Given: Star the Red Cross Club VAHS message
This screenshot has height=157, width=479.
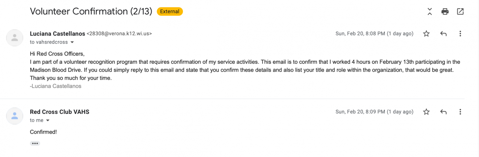Looking at the screenshot, I should (x=426, y=112).
